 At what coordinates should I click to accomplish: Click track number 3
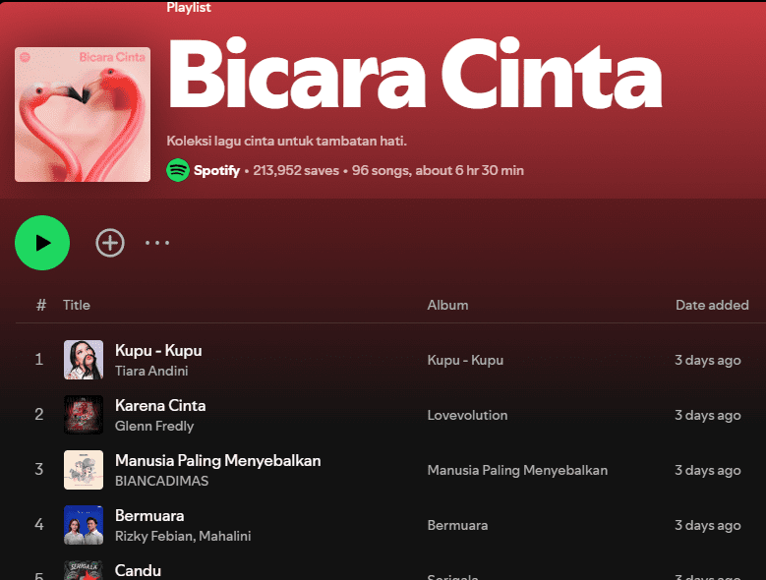tap(39, 469)
